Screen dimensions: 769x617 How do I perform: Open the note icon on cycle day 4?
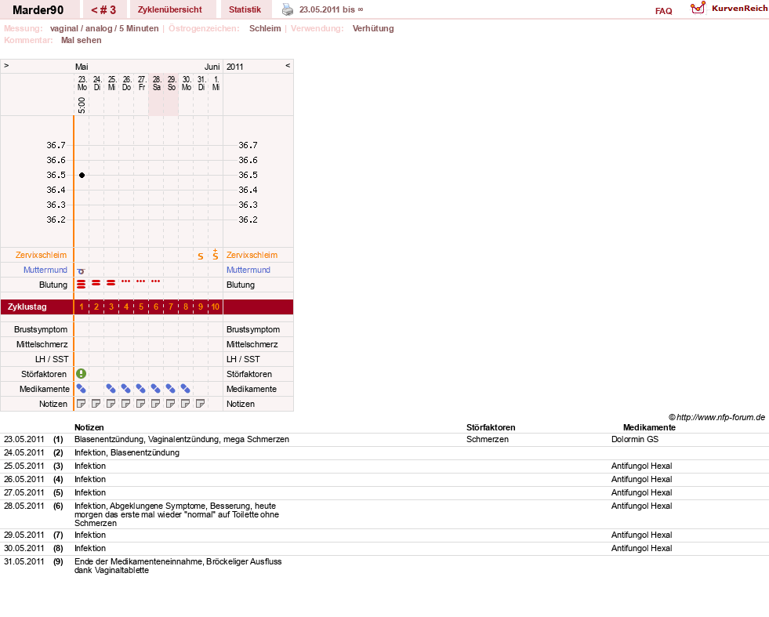pyautogui.click(x=126, y=404)
